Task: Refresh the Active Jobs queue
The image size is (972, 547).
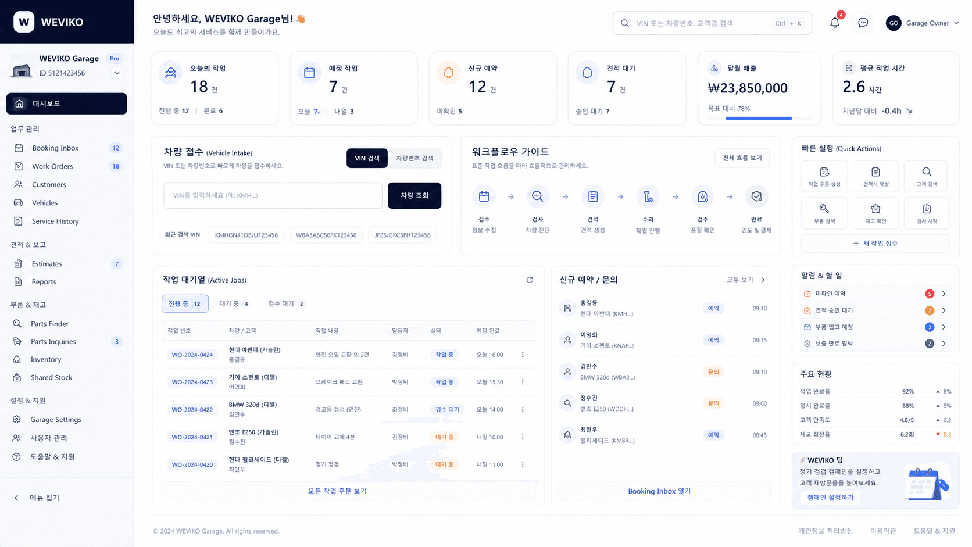Action: click(530, 280)
